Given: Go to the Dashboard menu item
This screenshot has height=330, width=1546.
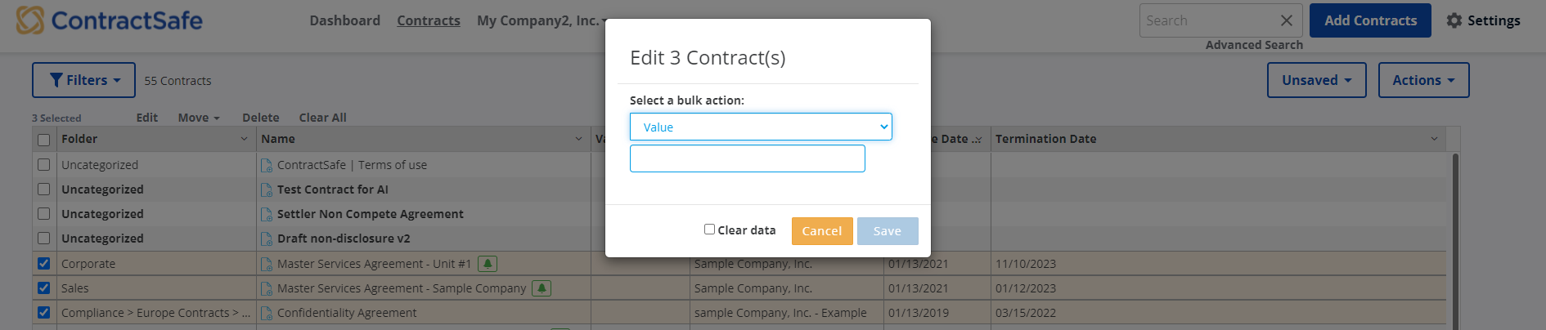Looking at the screenshot, I should (x=344, y=20).
